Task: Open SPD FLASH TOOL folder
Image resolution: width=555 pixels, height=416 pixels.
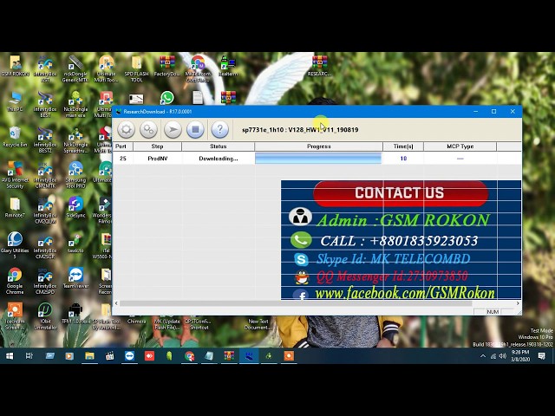Action: [137, 69]
